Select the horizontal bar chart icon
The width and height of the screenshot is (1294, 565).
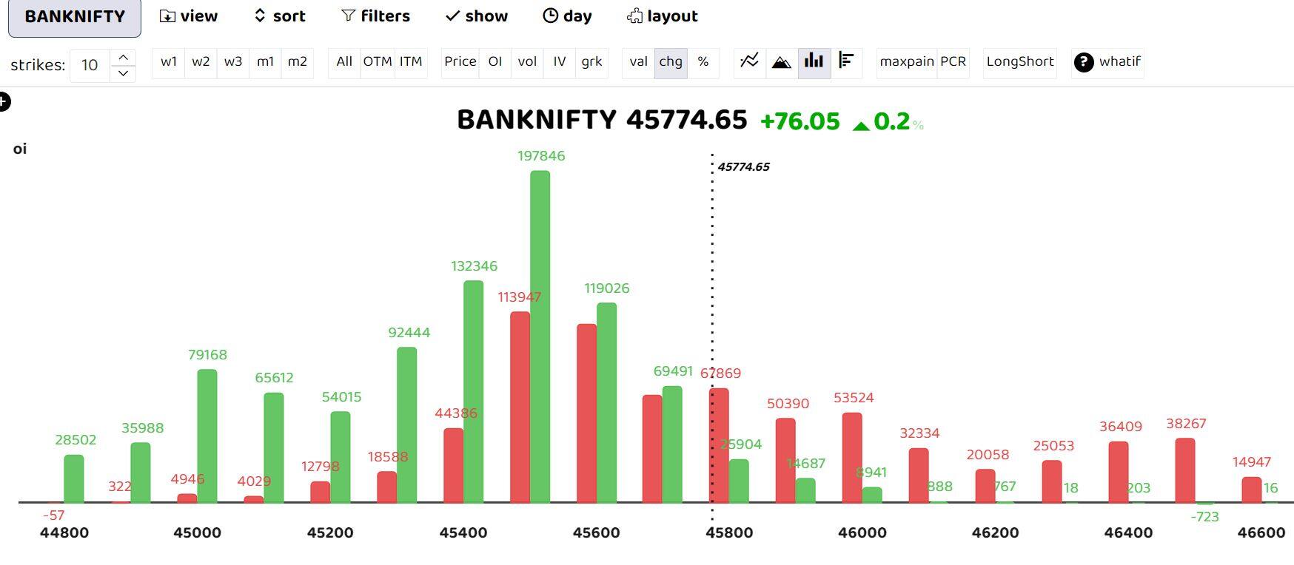pyautogui.click(x=846, y=61)
